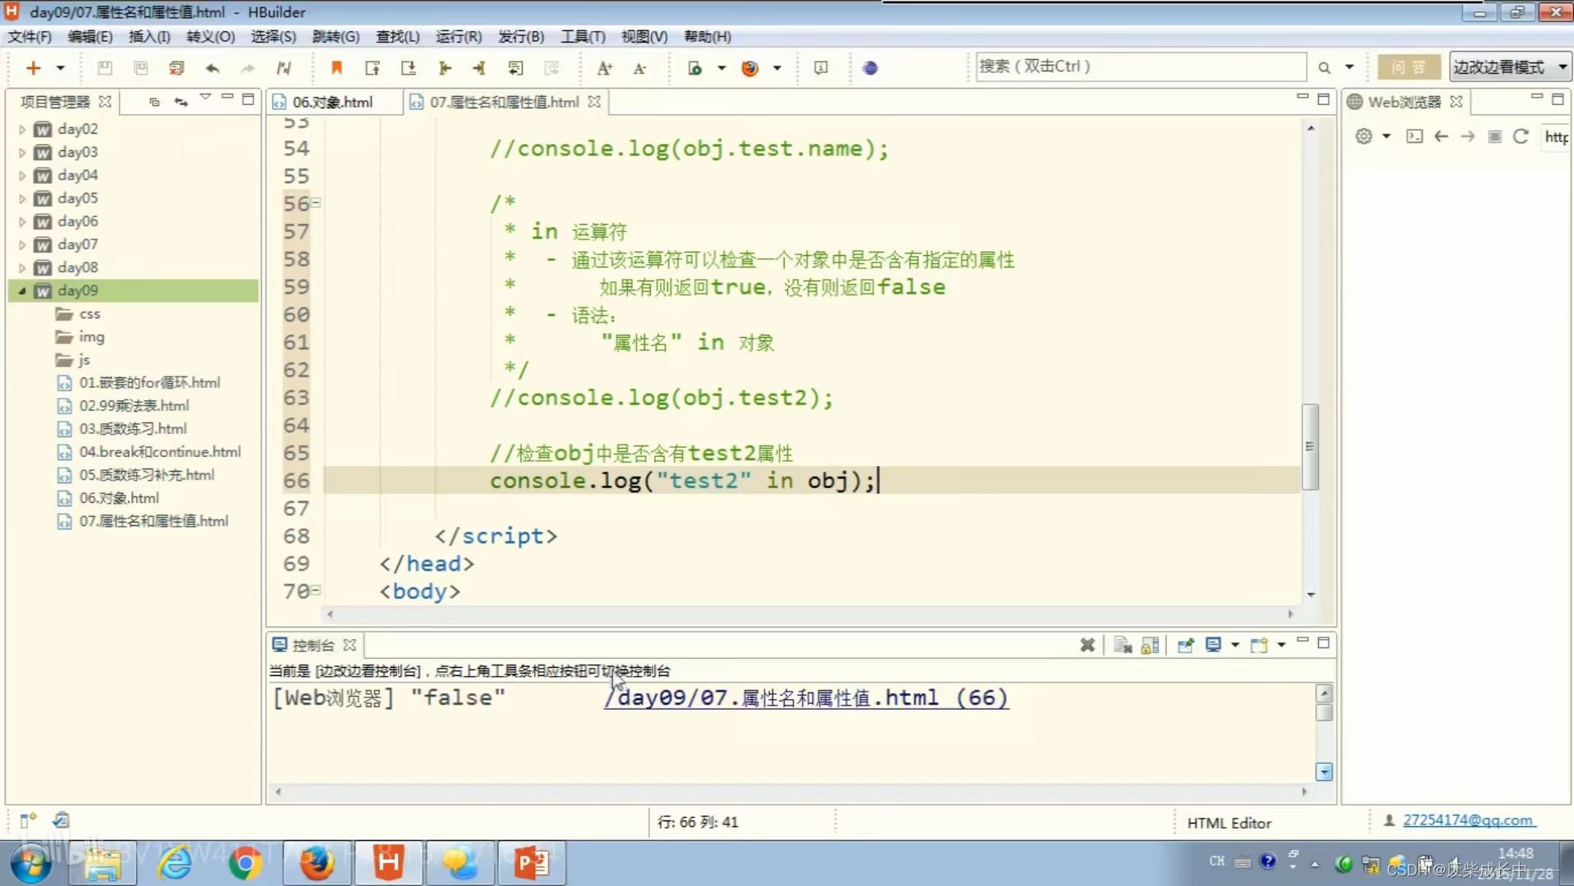Click link-with-editor icon in project manager
The height and width of the screenshot is (886, 1574).
pos(181,102)
